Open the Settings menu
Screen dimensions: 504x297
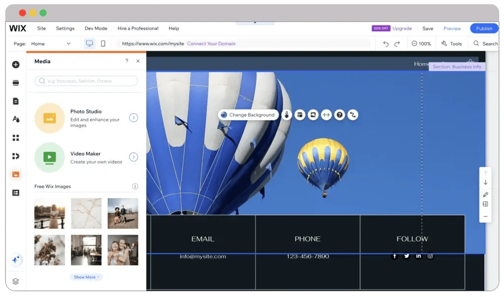[x=65, y=29]
